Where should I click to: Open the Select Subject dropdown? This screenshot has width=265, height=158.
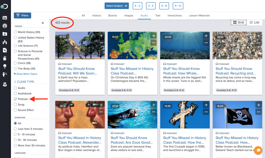click(x=117, y=6)
